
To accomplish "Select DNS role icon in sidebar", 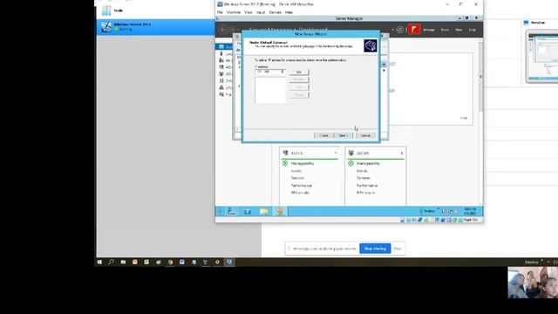I will 221,87.
